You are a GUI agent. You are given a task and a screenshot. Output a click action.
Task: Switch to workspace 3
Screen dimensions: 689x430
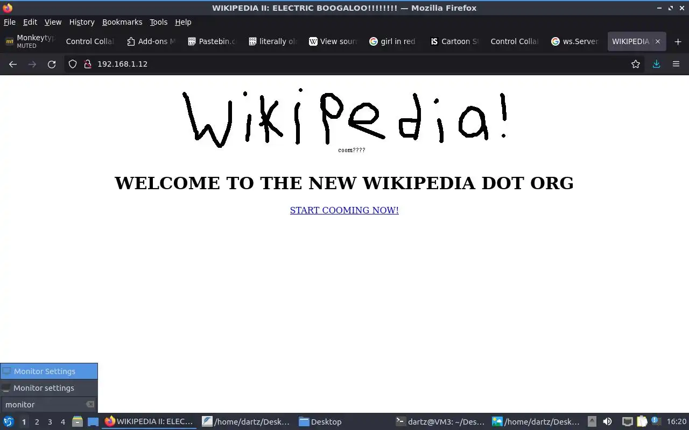pyautogui.click(x=50, y=422)
